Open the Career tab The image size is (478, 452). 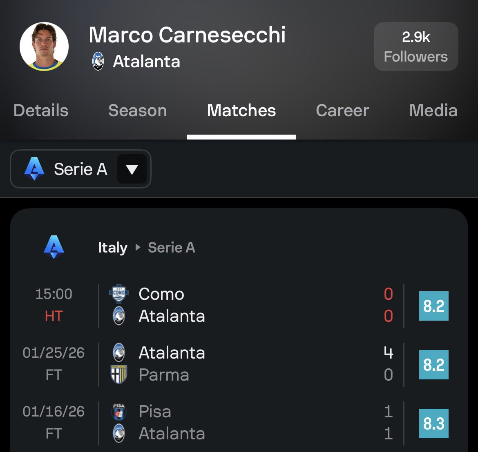(x=342, y=111)
